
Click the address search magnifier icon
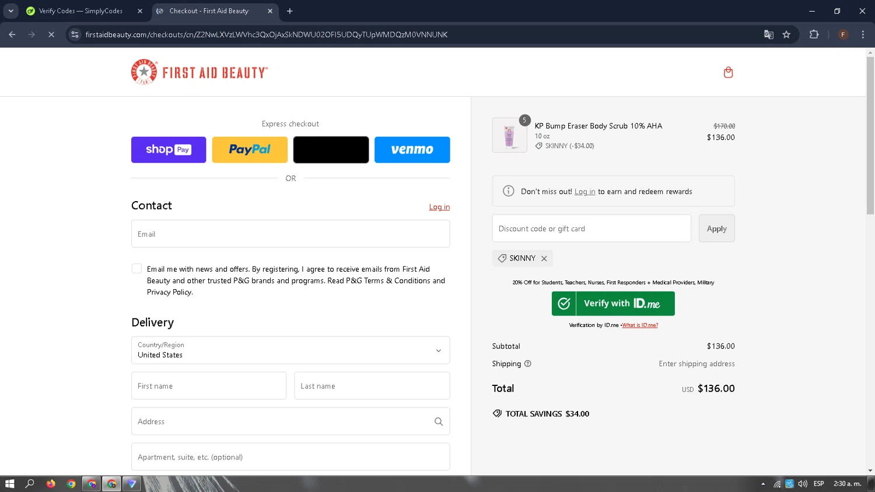[x=439, y=421]
